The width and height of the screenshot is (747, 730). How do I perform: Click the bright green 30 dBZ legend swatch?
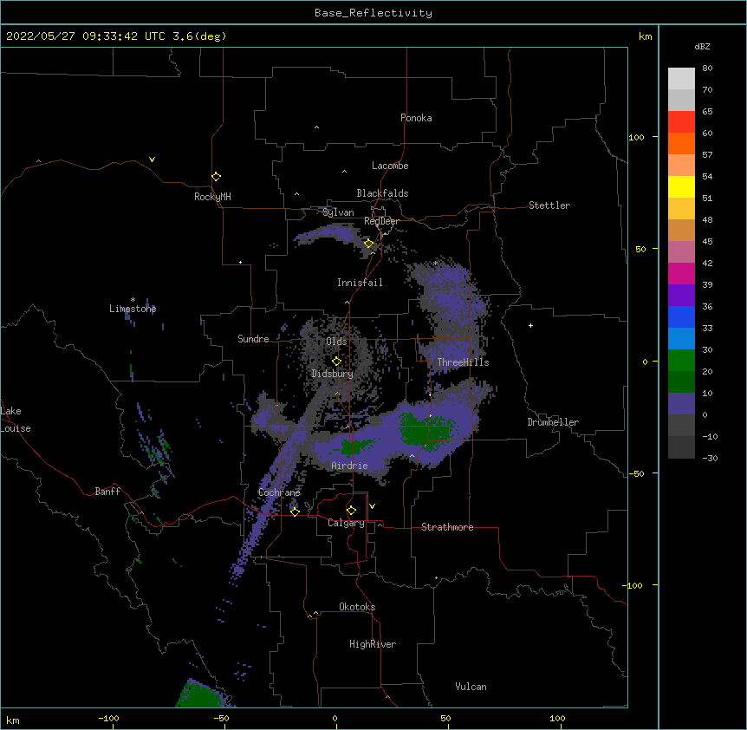(681, 361)
